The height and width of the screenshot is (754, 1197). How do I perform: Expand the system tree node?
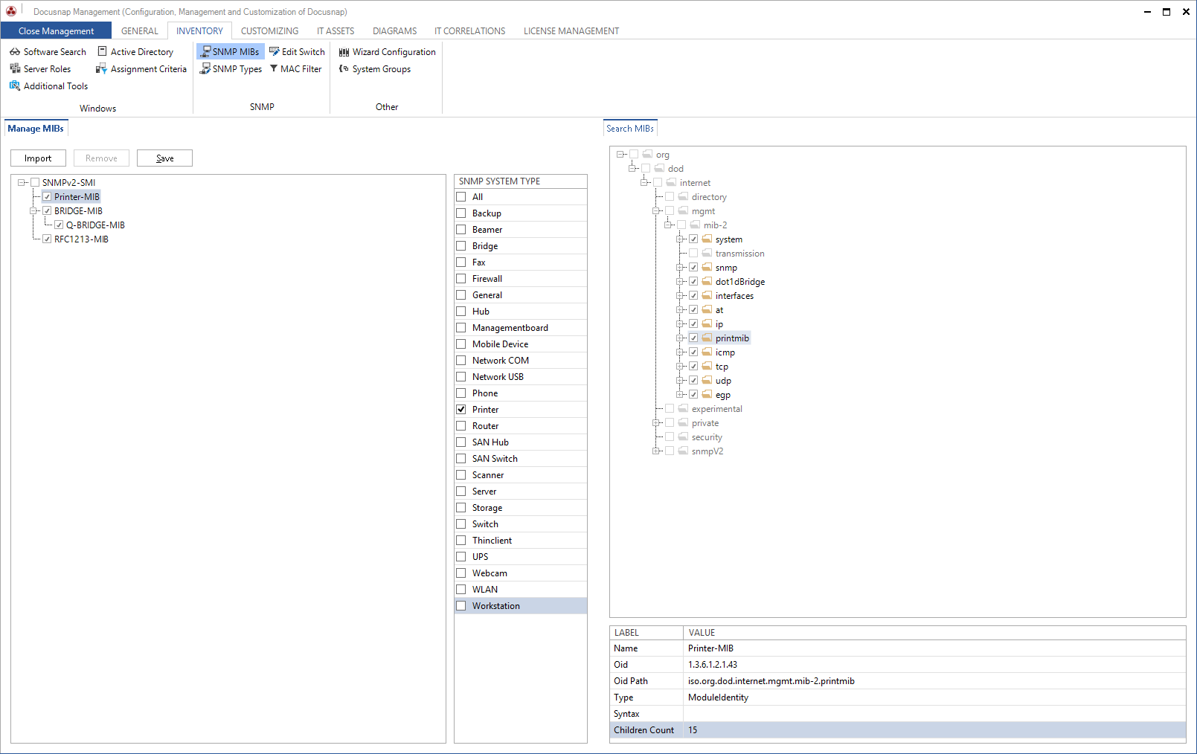[x=680, y=239]
